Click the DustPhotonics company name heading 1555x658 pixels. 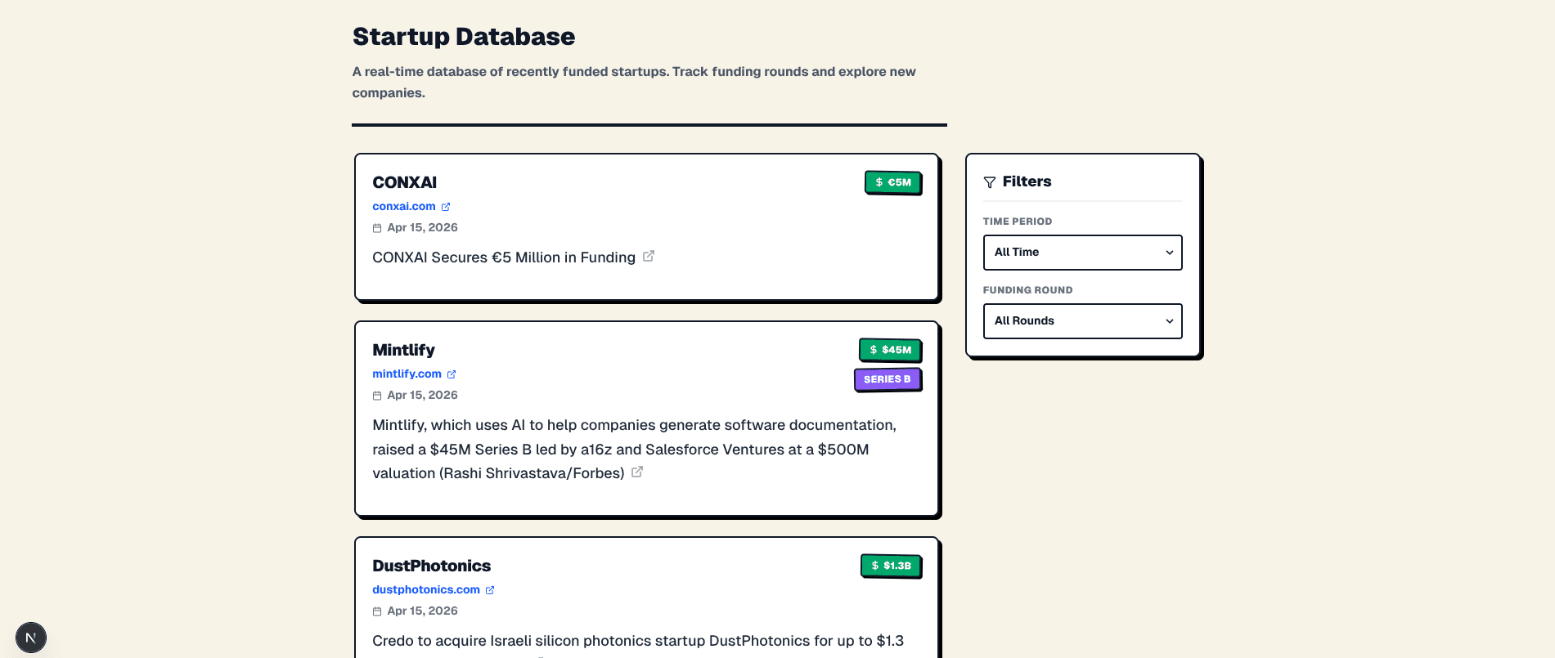click(432, 566)
